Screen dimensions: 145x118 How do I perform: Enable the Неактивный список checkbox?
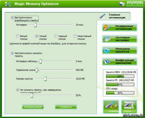pyautogui.click(x=75, y=36)
